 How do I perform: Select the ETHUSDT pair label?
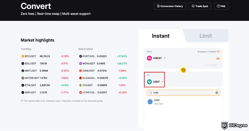click(31, 85)
